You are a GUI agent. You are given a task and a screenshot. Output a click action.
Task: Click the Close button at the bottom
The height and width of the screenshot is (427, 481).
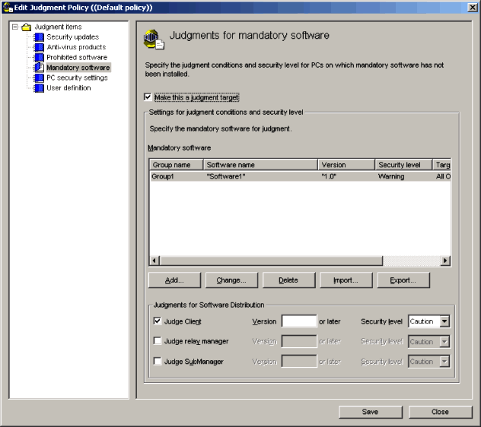440,412
